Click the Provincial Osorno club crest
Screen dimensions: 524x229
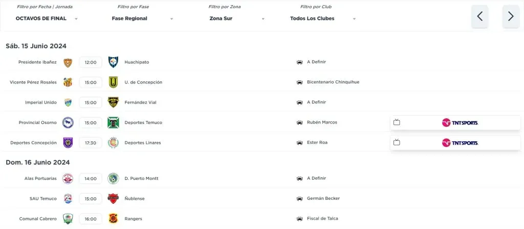68,122
